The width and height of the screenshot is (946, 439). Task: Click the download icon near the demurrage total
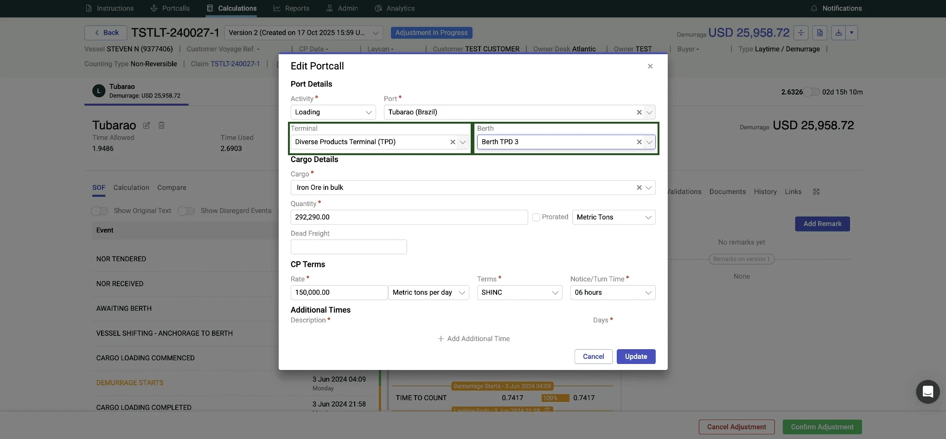[x=838, y=33]
